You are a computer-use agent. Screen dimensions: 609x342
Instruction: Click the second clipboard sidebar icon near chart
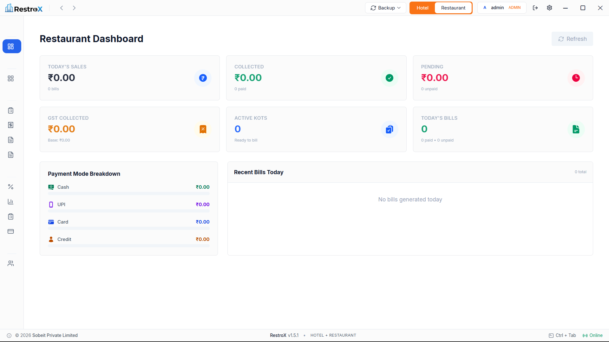(10, 217)
